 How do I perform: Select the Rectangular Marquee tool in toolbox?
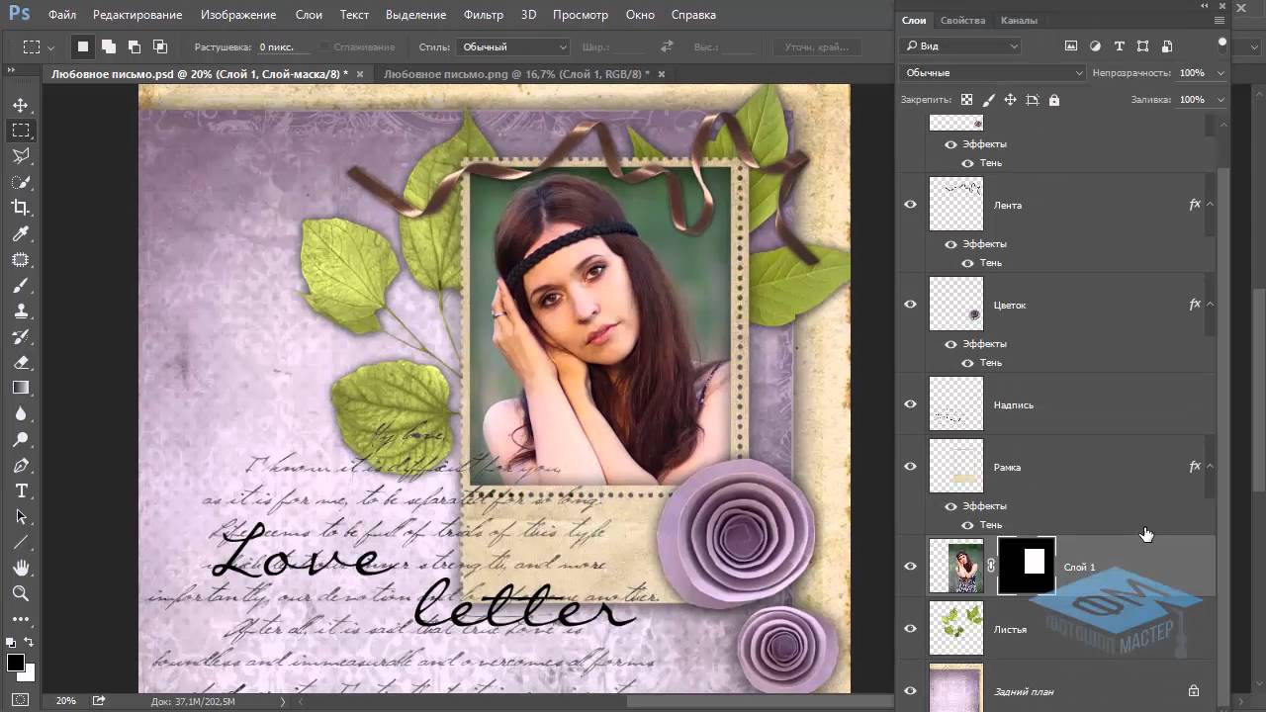(x=21, y=131)
